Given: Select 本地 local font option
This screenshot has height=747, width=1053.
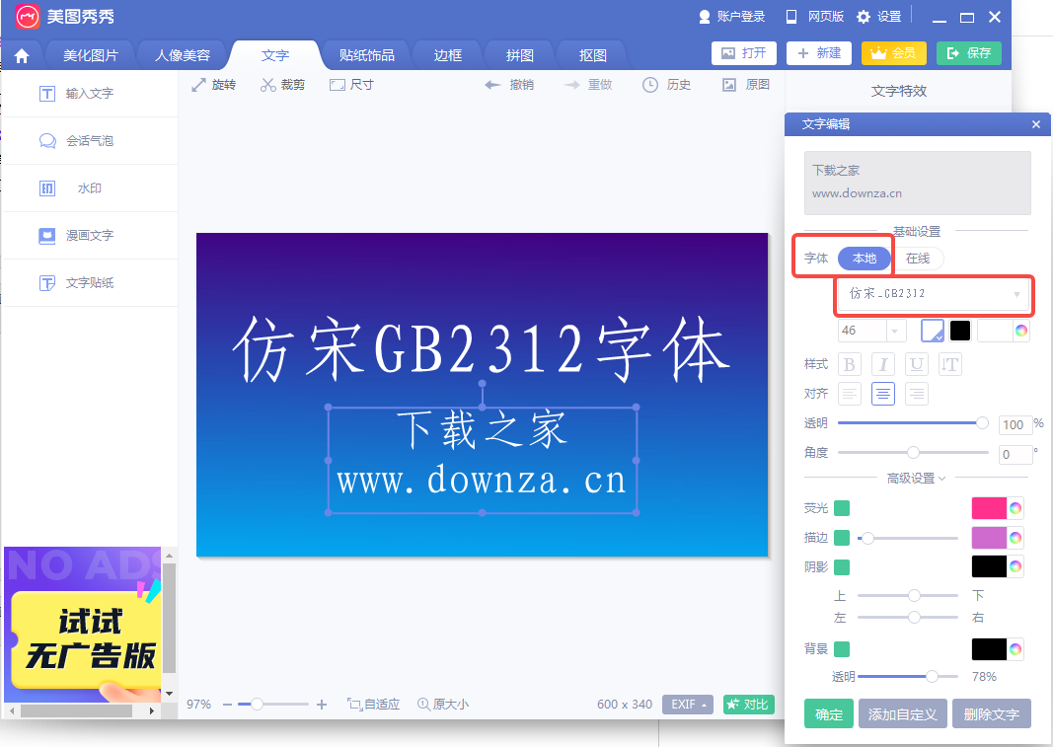Looking at the screenshot, I should 865,259.
